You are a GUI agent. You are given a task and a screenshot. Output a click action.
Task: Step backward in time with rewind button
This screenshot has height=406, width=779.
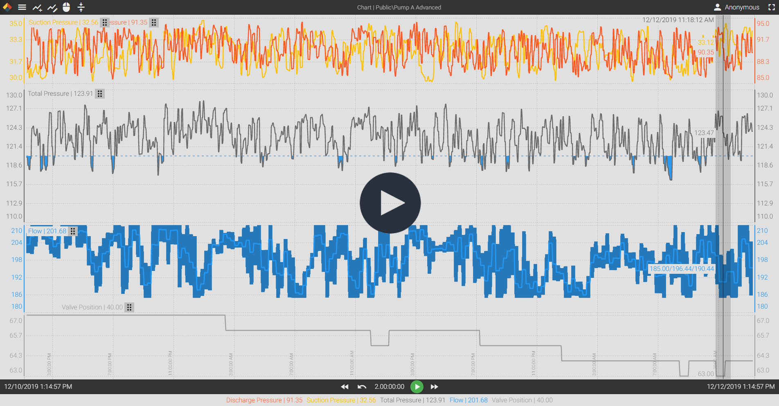point(345,387)
